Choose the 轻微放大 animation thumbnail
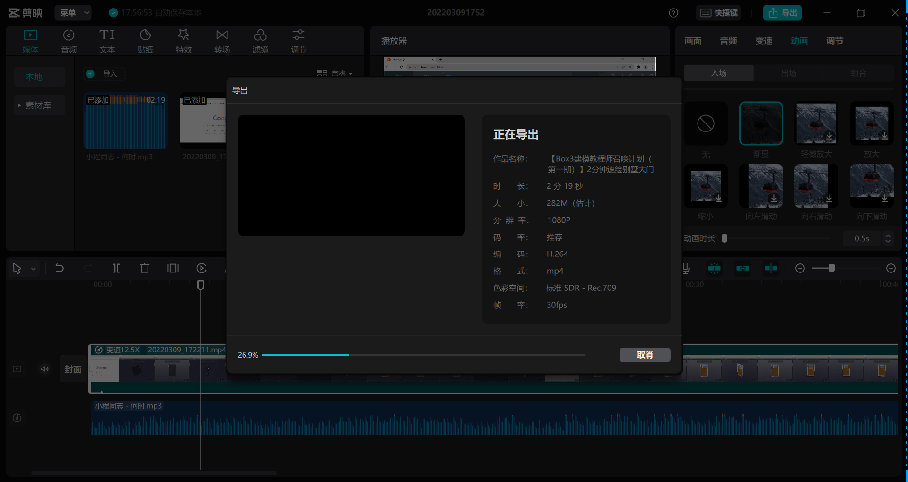The image size is (908, 482). click(x=816, y=123)
